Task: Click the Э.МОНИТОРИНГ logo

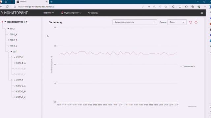Action: (14, 13)
